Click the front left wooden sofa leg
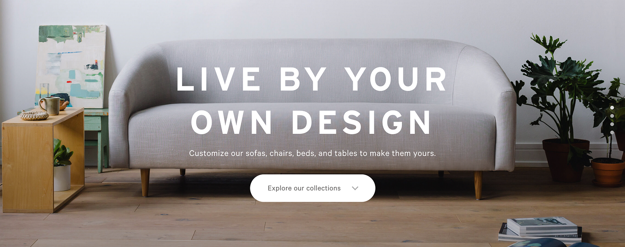 click(x=145, y=182)
